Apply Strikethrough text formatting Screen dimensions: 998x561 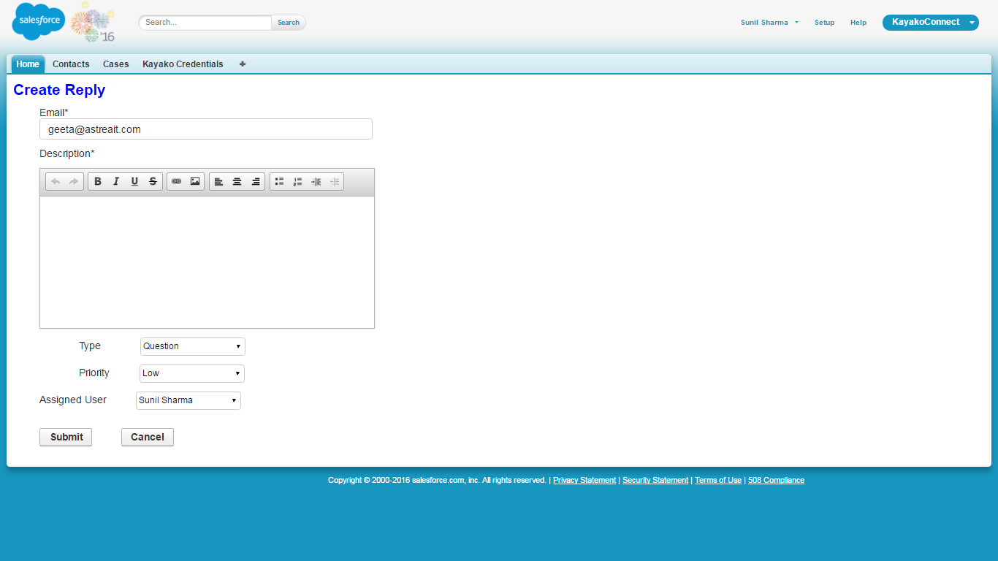click(x=153, y=182)
